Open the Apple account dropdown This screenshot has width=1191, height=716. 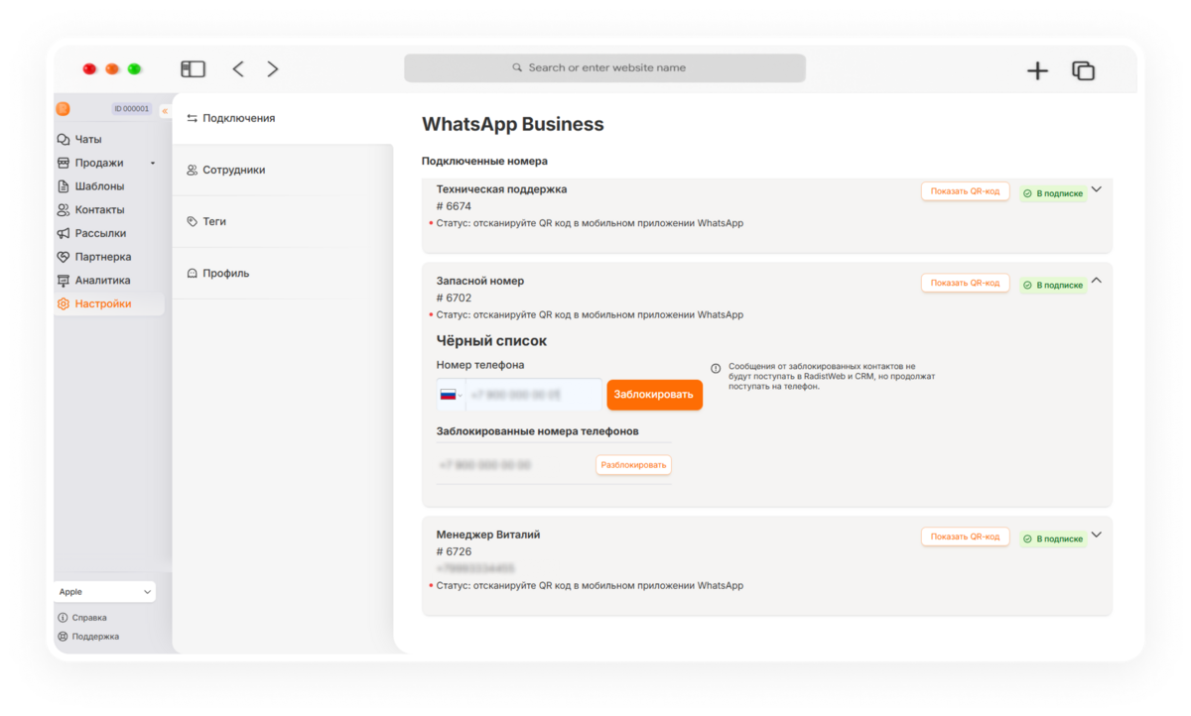[x=105, y=592]
